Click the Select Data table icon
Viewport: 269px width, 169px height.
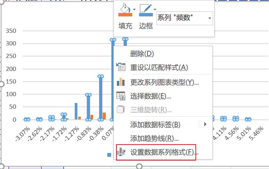[121, 96]
